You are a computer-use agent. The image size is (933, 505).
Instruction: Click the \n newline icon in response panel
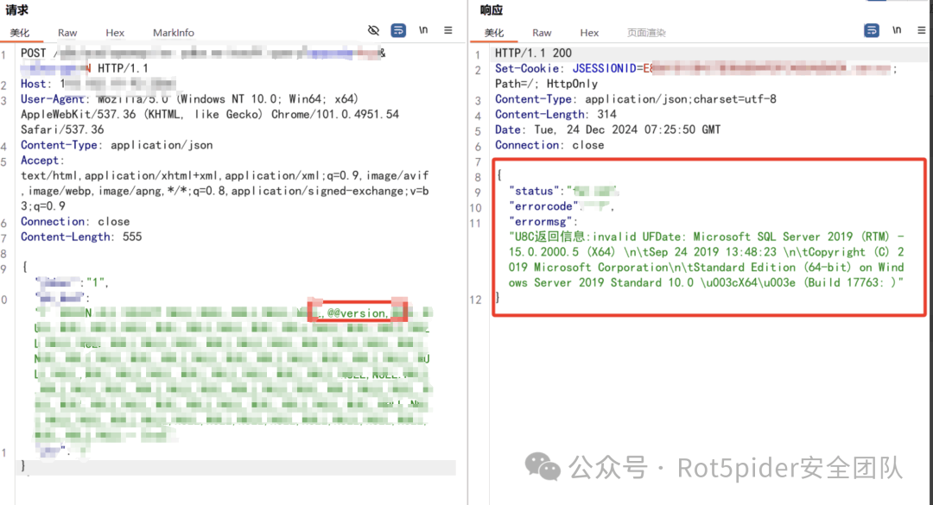897,30
